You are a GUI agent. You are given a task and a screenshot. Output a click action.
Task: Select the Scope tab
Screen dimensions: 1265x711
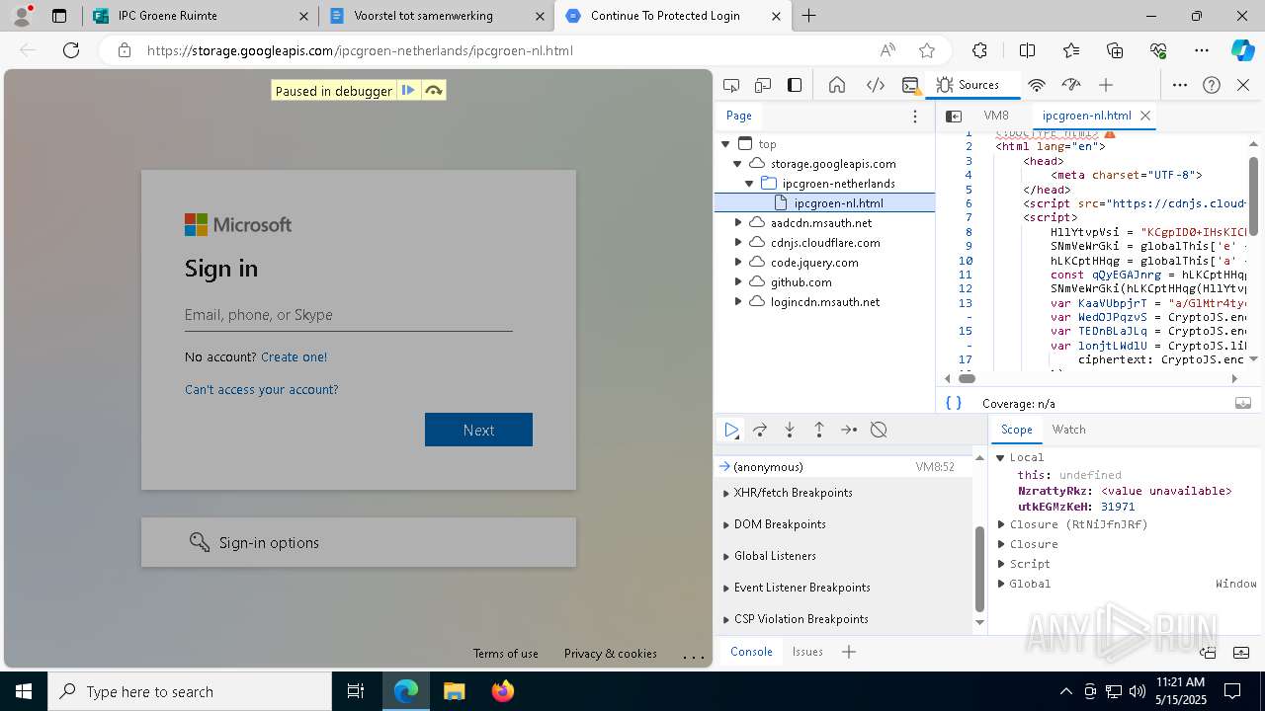pos(1017,430)
